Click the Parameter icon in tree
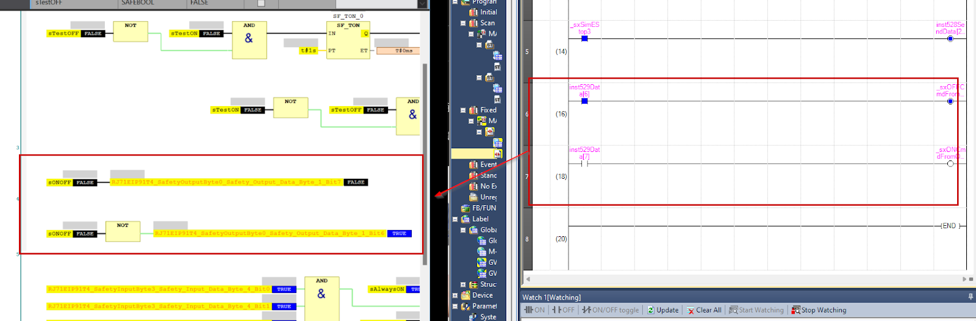This screenshot has height=321, width=976. (x=465, y=306)
